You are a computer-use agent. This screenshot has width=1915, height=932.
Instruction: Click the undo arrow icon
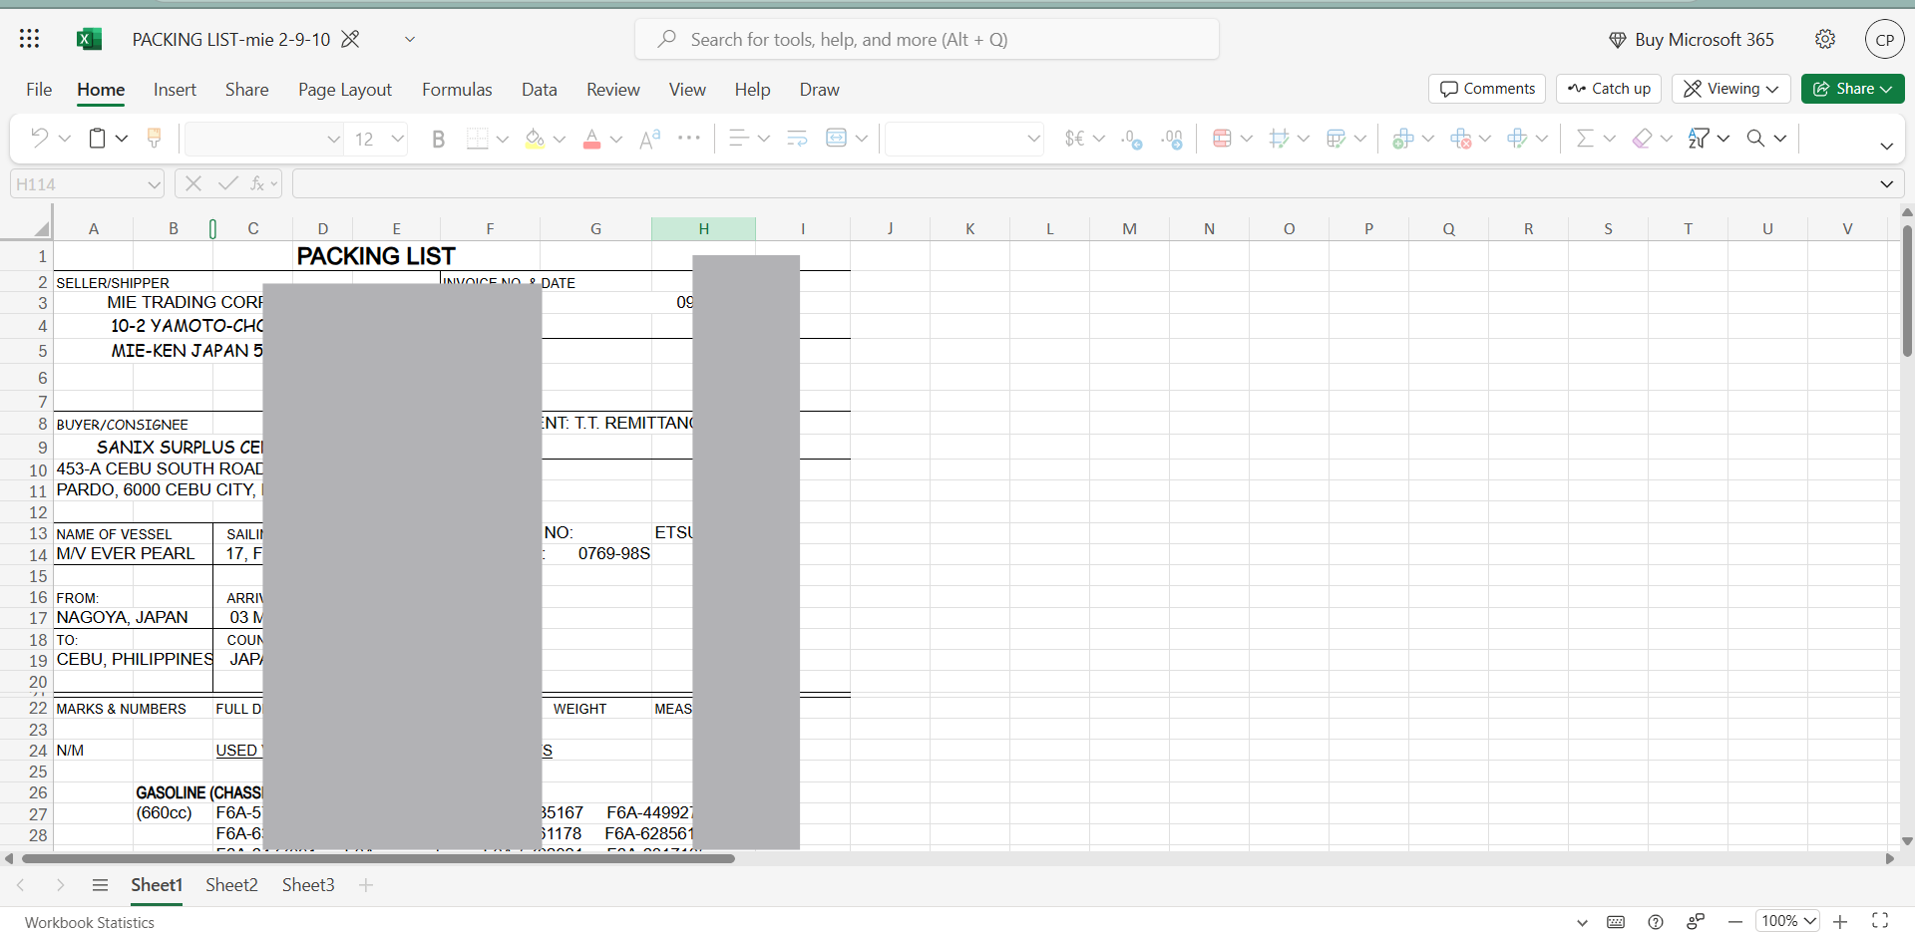tap(39, 139)
